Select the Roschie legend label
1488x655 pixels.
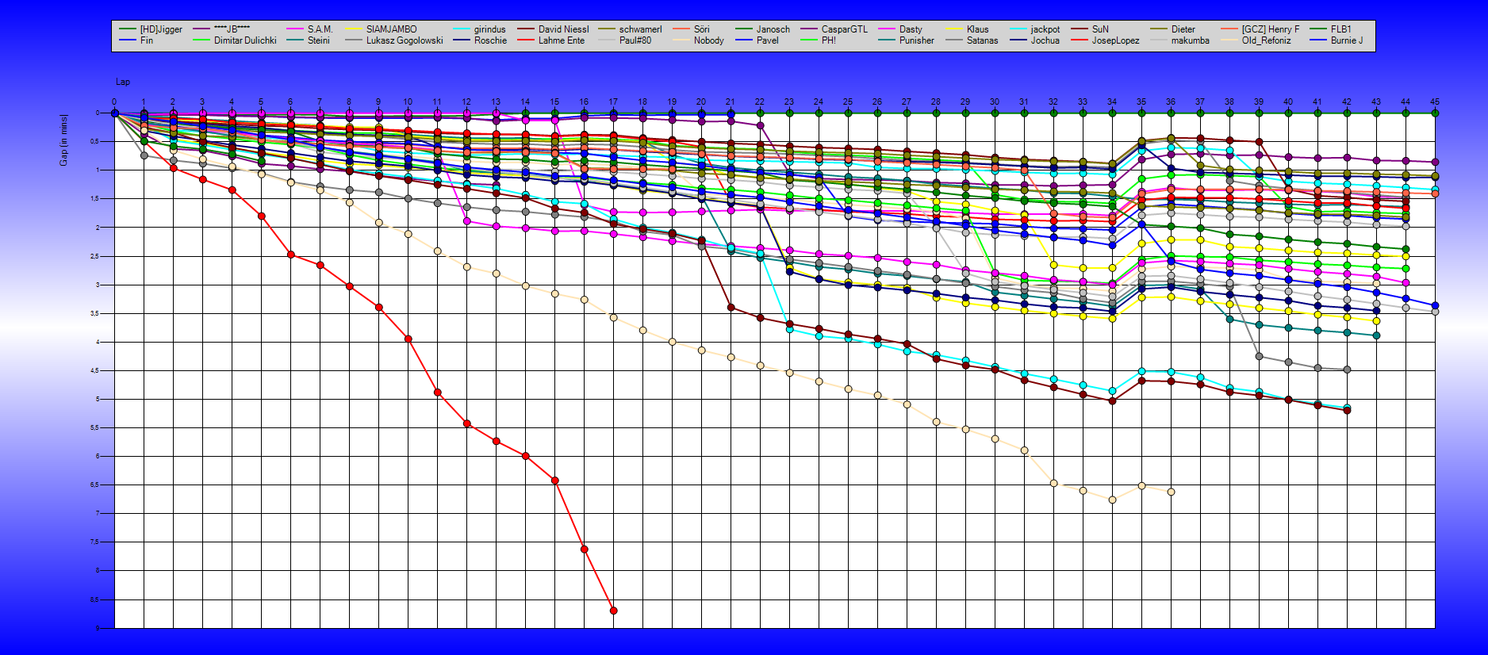[x=490, y=40]
